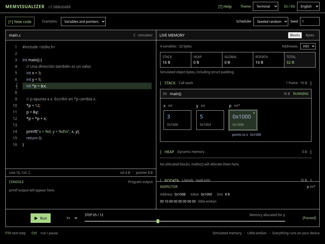Click the 'points to x 0x1000' label
Screen dimensions: 325x244
246,134
